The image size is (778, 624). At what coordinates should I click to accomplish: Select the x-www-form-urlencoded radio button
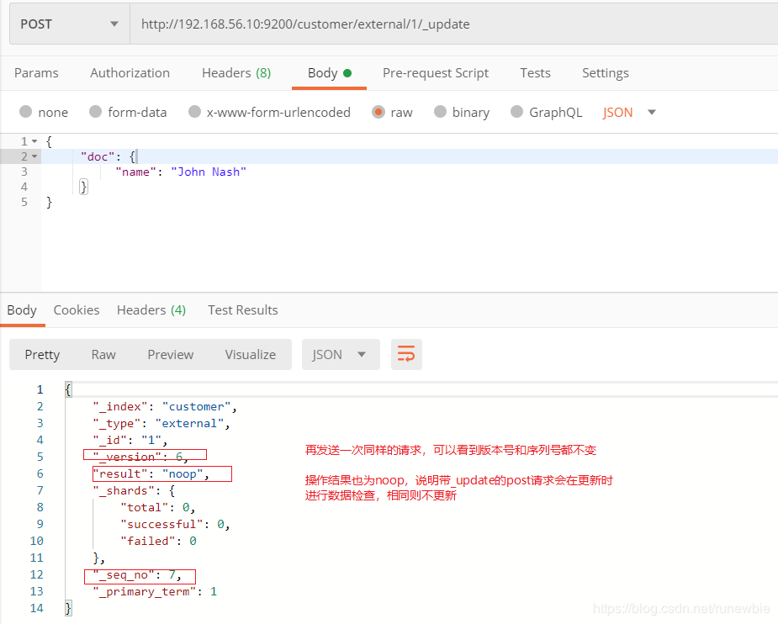pyautogui.click(x=194, y=112)
